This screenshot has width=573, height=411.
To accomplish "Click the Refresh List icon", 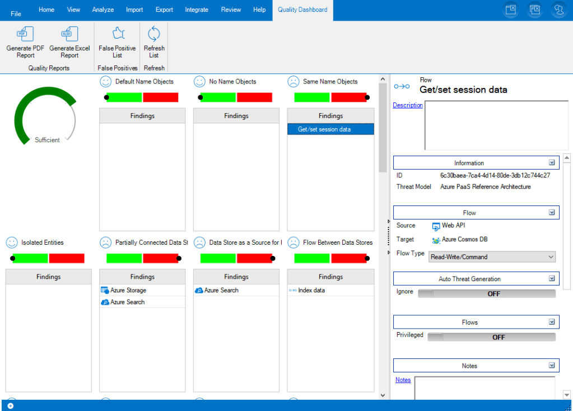I will [153, 35].
